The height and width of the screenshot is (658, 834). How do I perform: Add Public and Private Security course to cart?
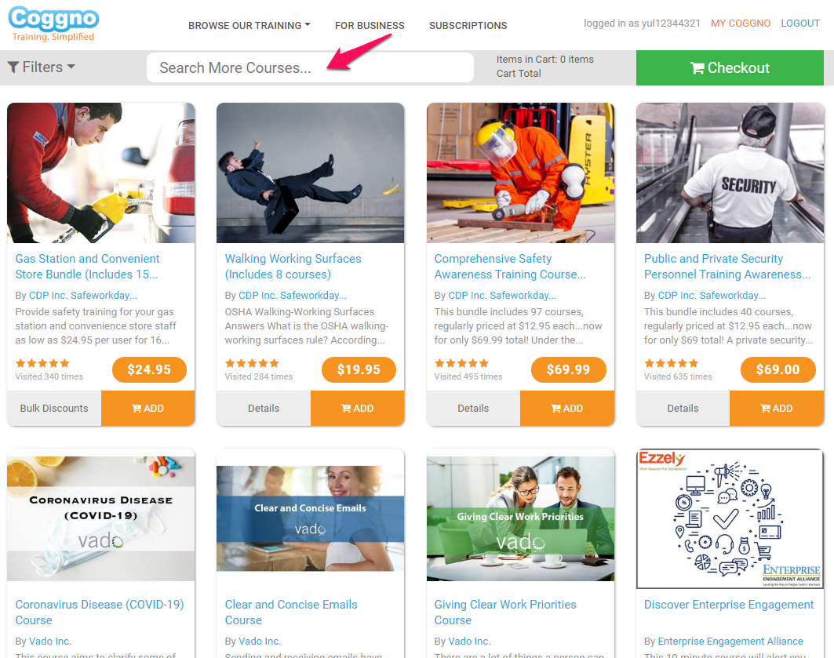[x=777, y=408]
